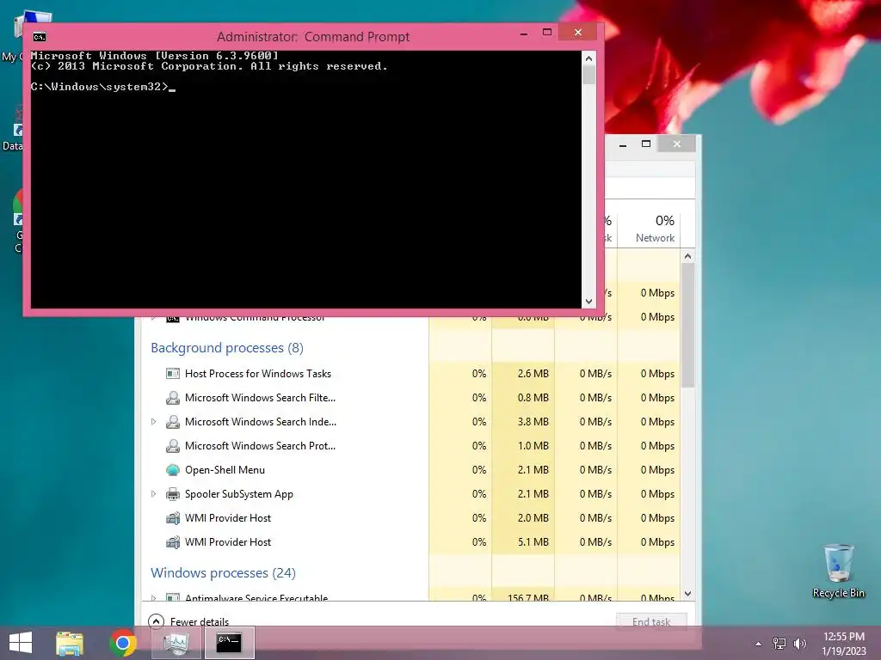Click the Command Prompt scroll up arrow
Image resolution: width=881 pixels, height=660 pixels.
(x=588, y=58)
